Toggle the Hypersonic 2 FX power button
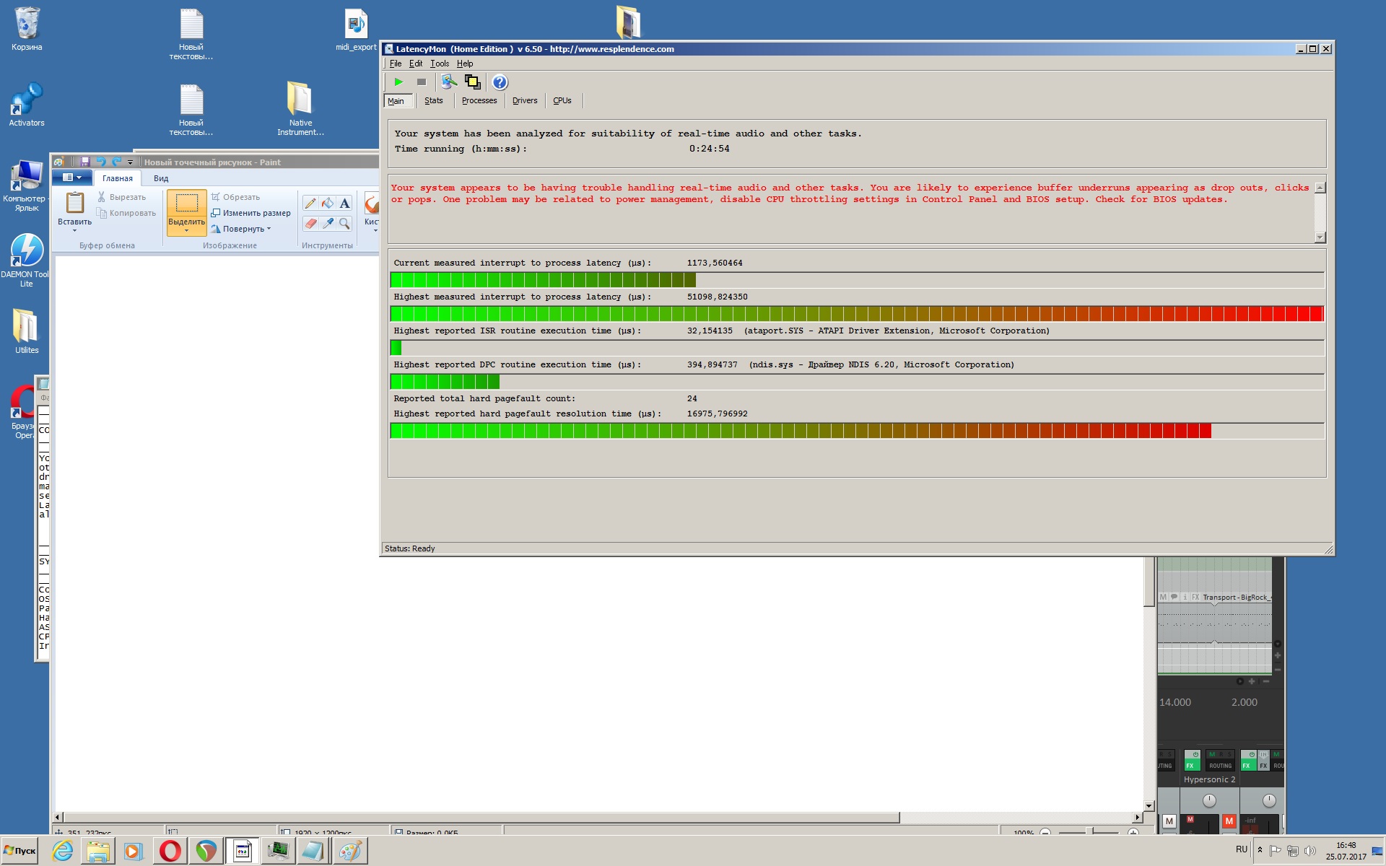This screenshot has height=866, width=1386. (1195, 755)
